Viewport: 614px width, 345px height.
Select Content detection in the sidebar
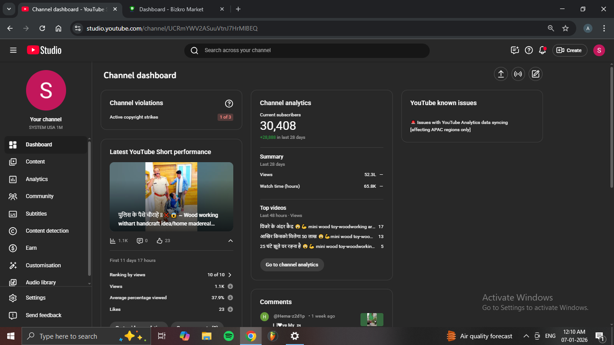(47, 231)
